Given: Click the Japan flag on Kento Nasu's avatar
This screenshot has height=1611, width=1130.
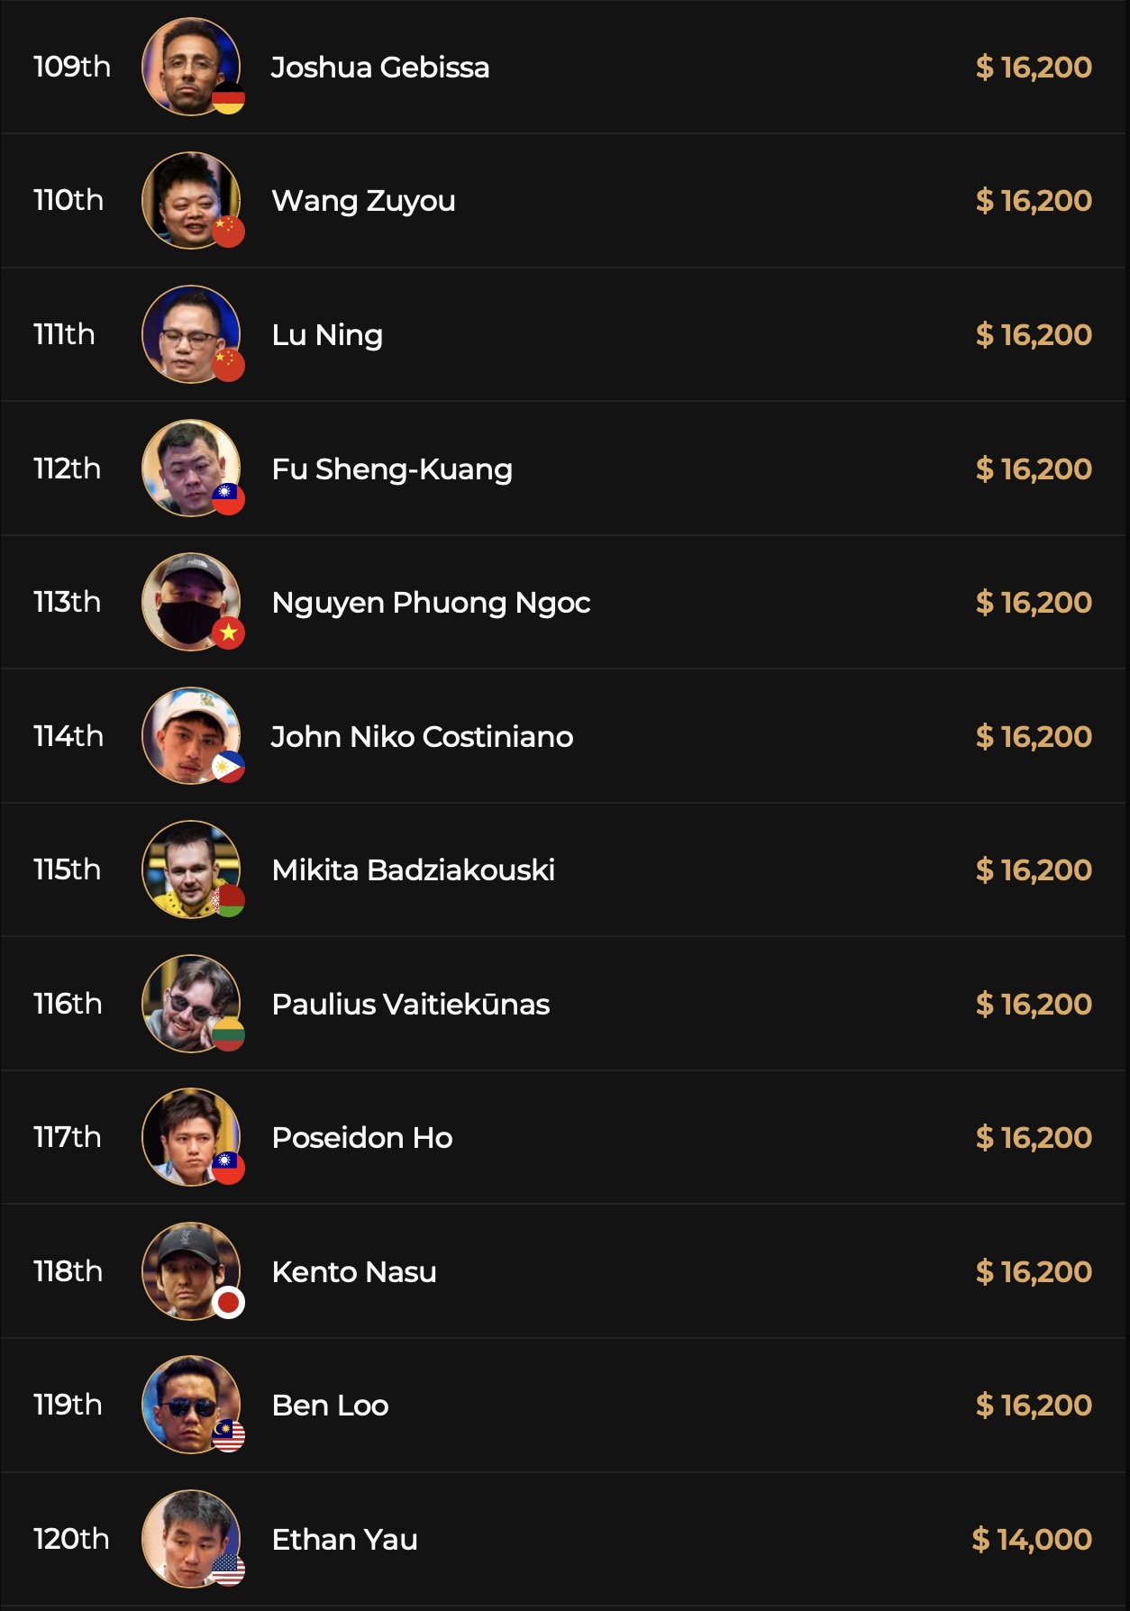Looking at the screenshot, I should 228,1302.
